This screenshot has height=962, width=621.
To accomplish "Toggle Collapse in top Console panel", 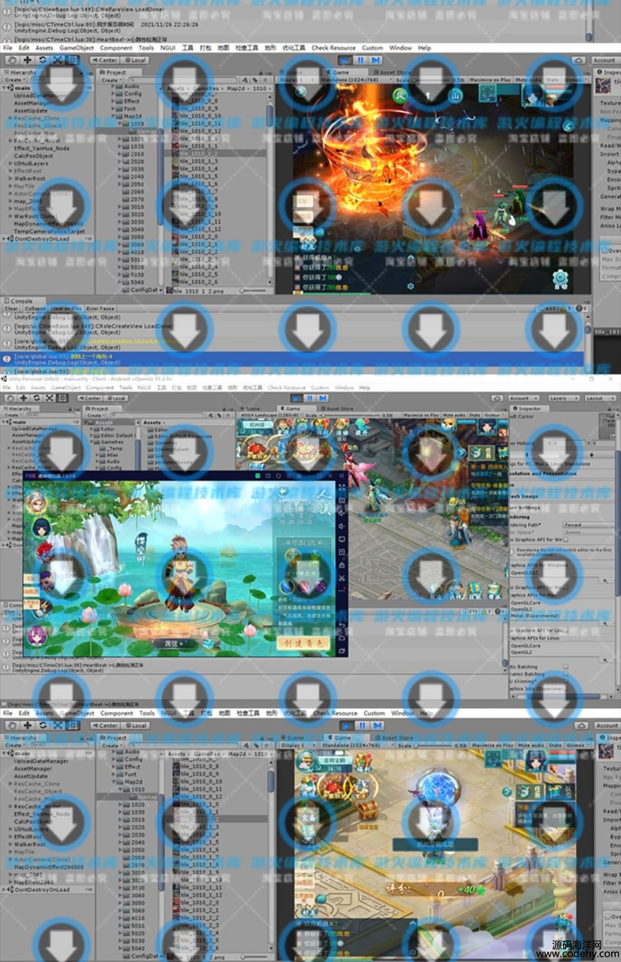I will coord(35,309).
